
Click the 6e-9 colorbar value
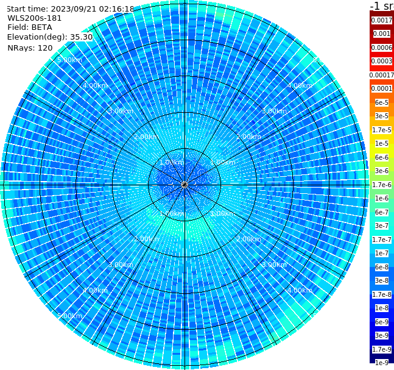[x=382, y=322]
